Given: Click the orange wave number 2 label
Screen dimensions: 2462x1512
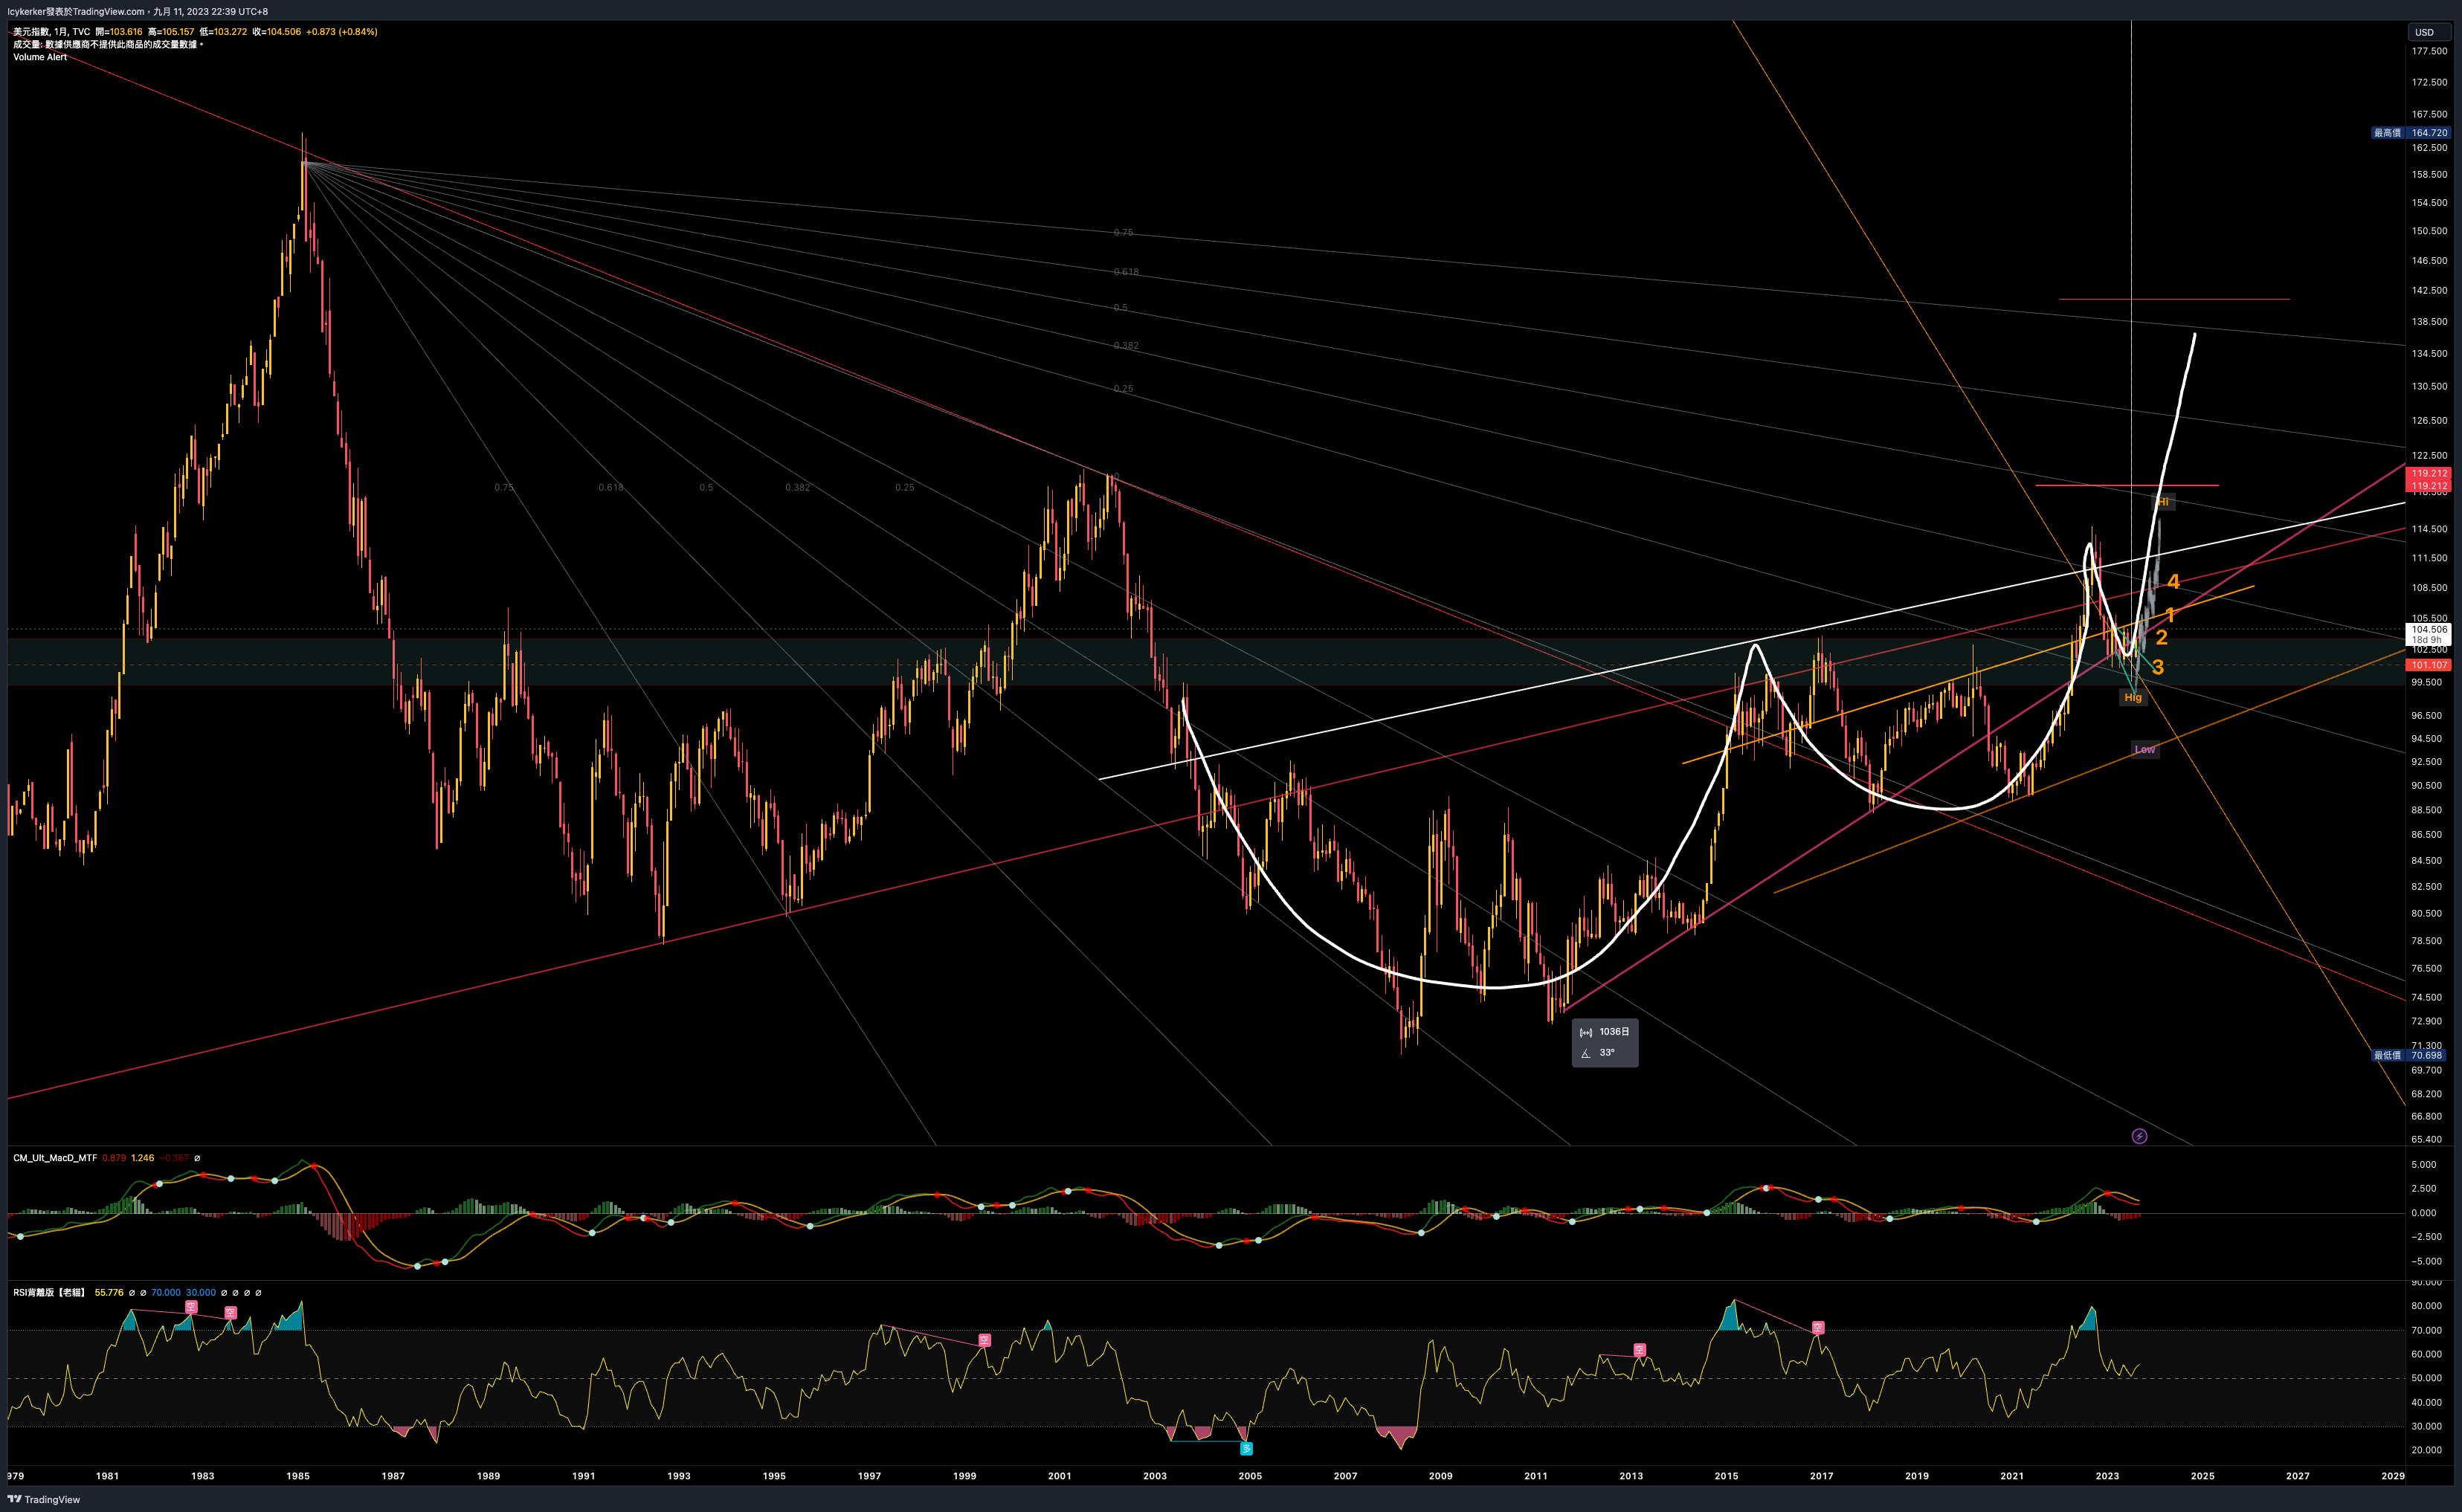Looking at the screenshot, I should click(2161, 638).
